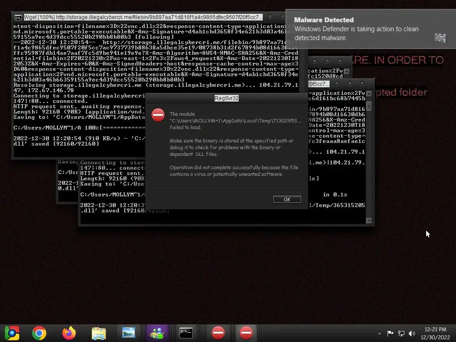Open the Start menu button
The image size is (456, 342).
(12, 333)
